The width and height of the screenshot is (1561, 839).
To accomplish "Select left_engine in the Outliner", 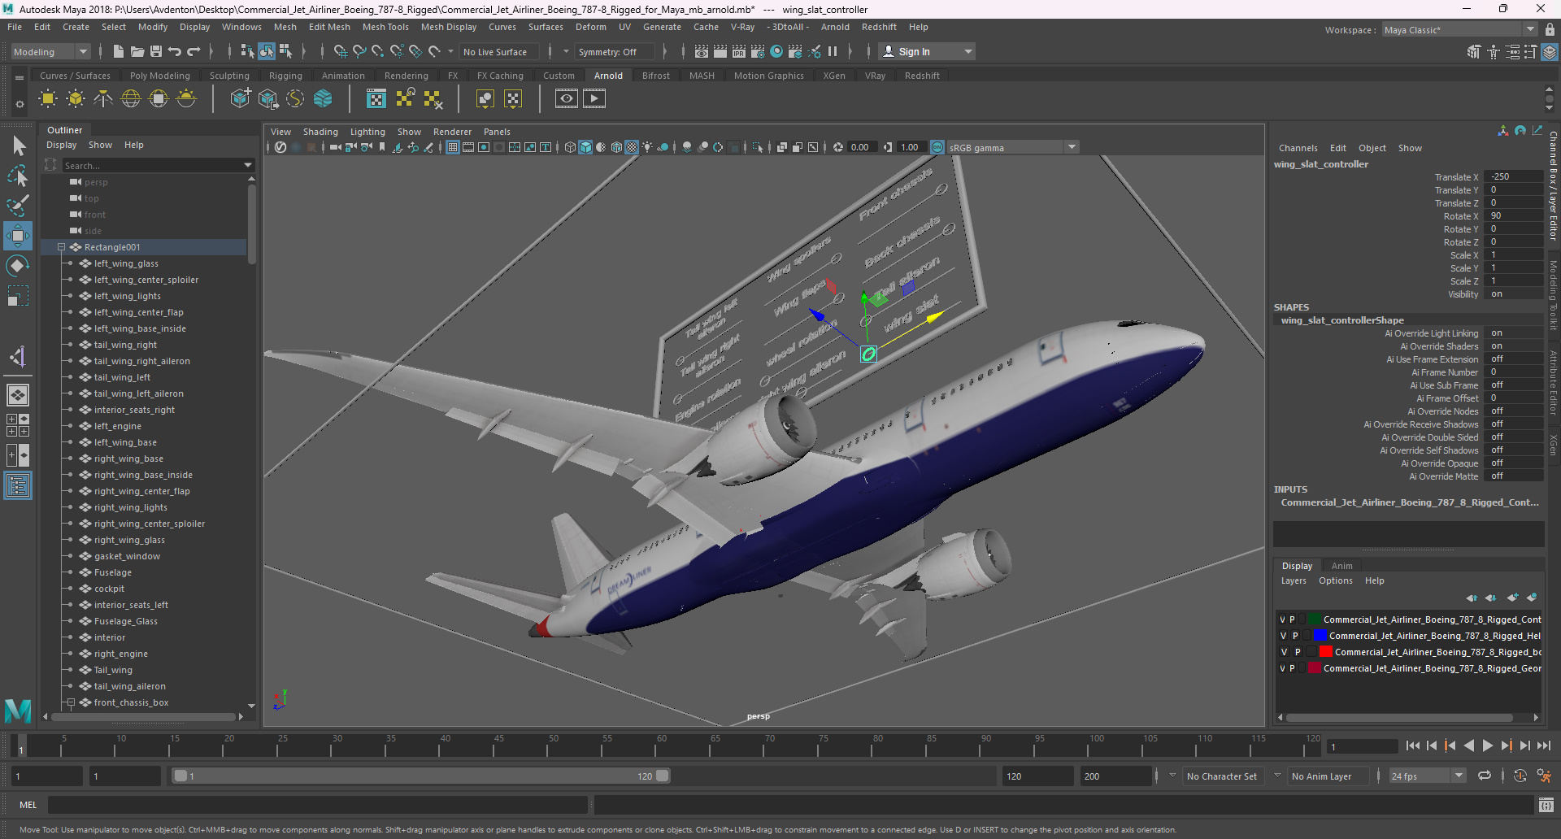I will click(118, 426).
